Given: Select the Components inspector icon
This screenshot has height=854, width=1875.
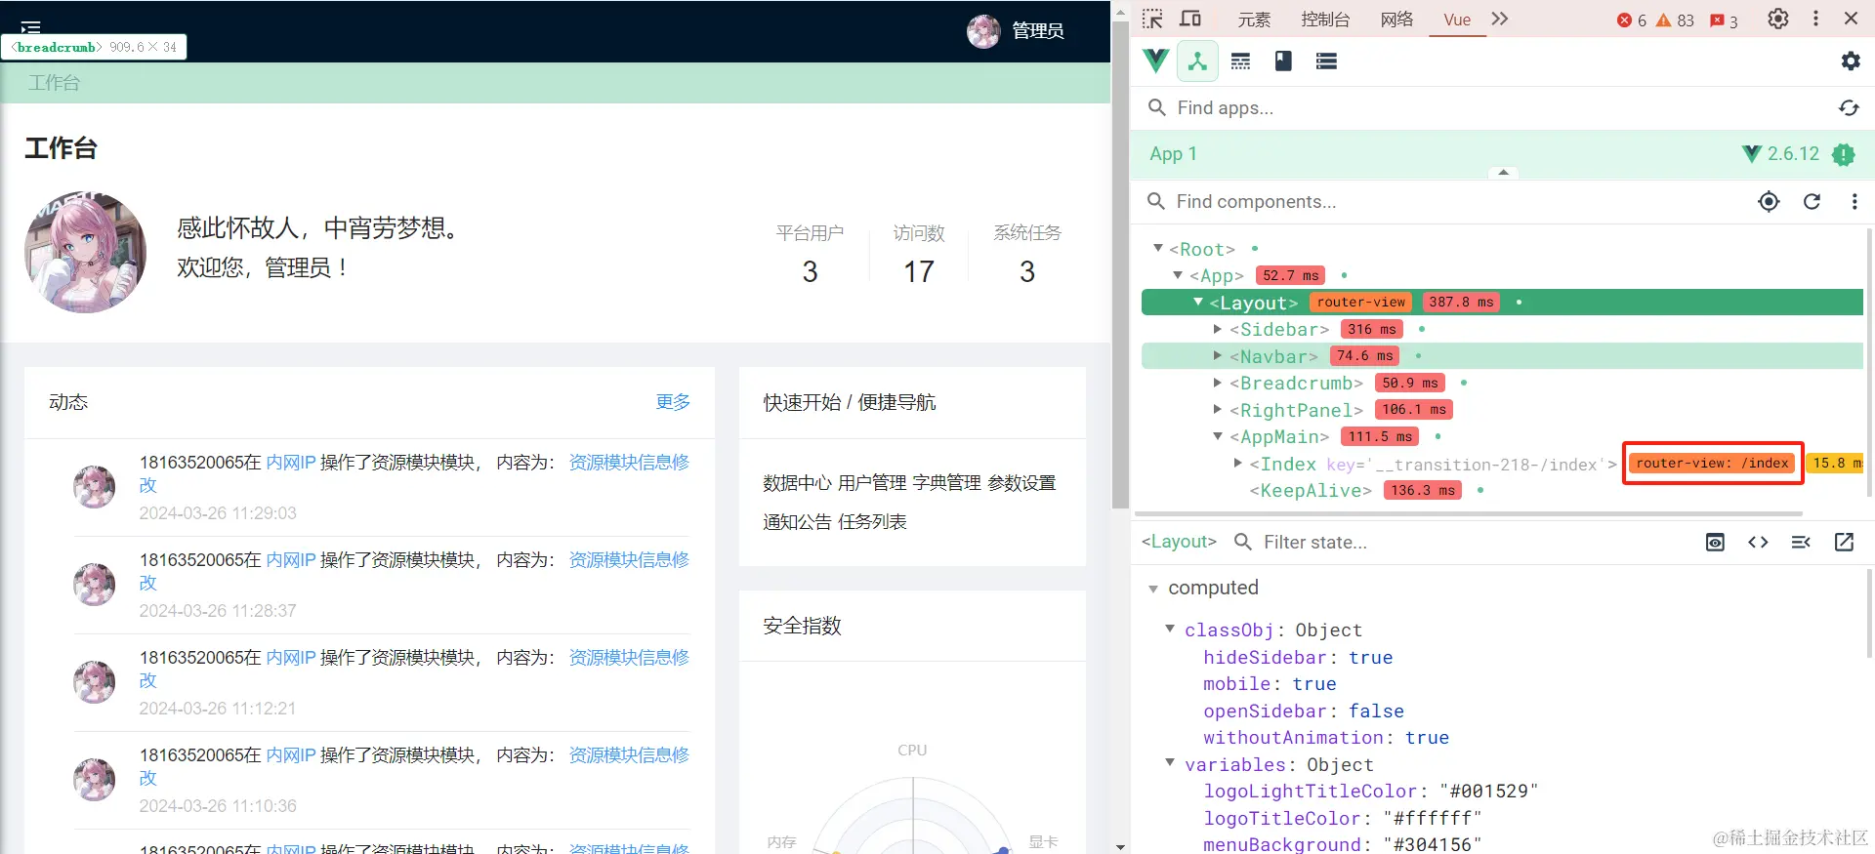Looking at the screenshot, I should coord(1197,61).
